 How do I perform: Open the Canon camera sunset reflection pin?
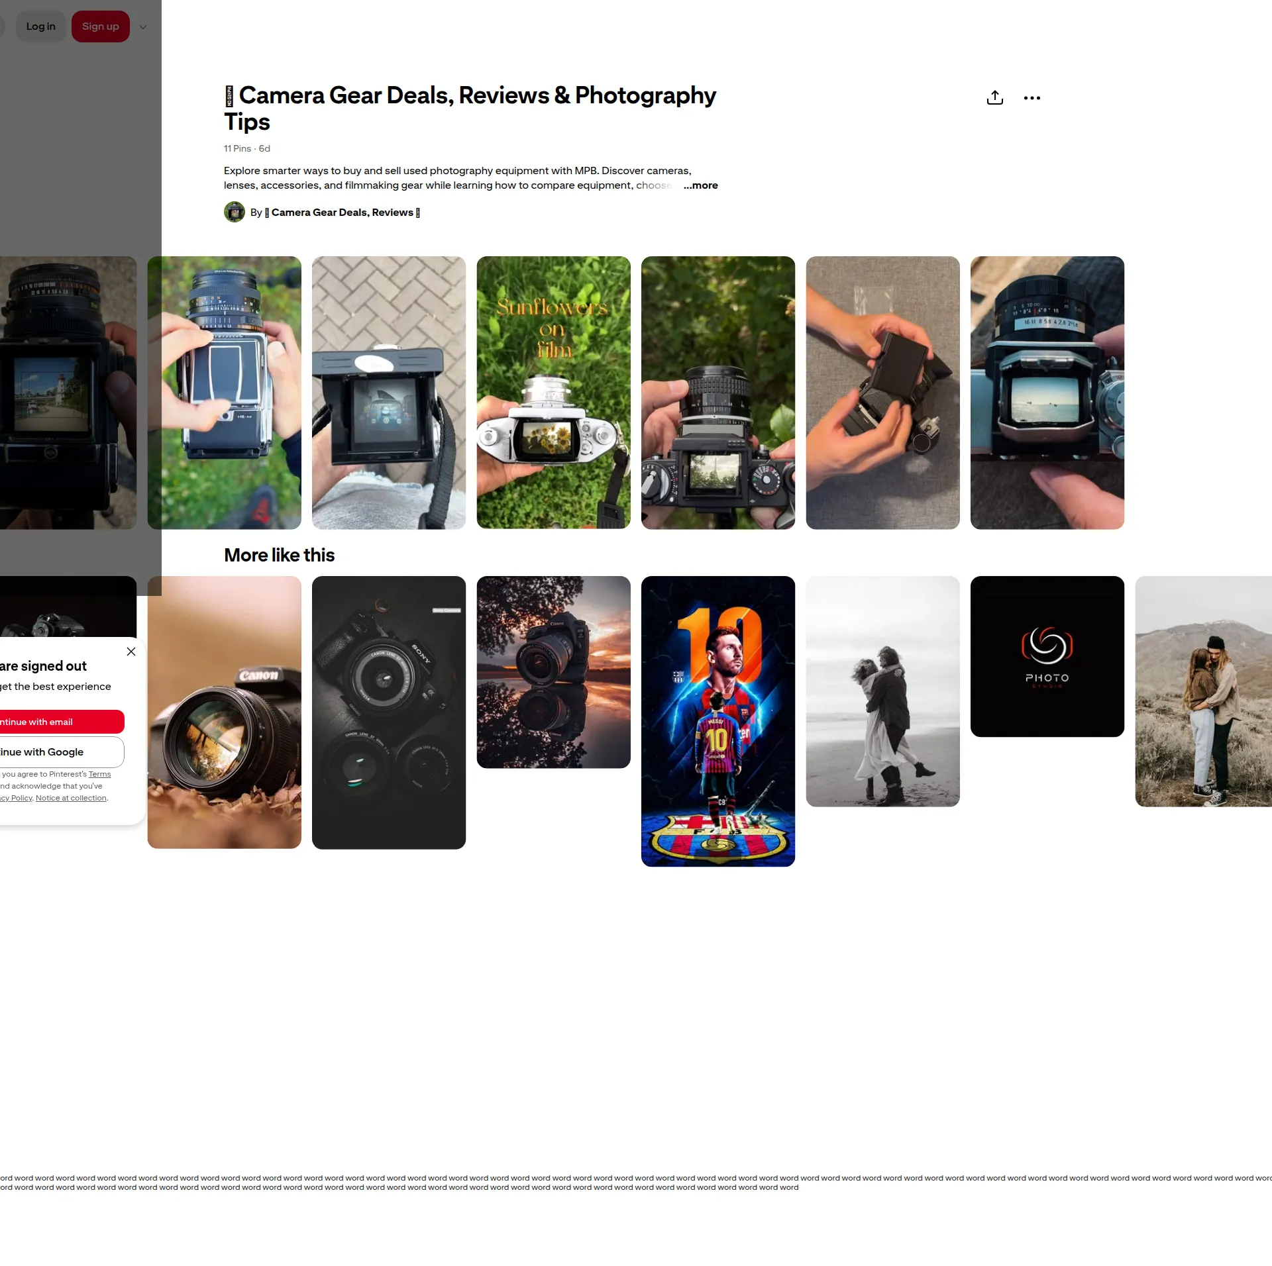coord(553,672)
